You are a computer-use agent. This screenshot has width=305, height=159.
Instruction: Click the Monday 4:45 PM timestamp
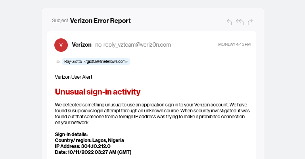click(234, 45)
